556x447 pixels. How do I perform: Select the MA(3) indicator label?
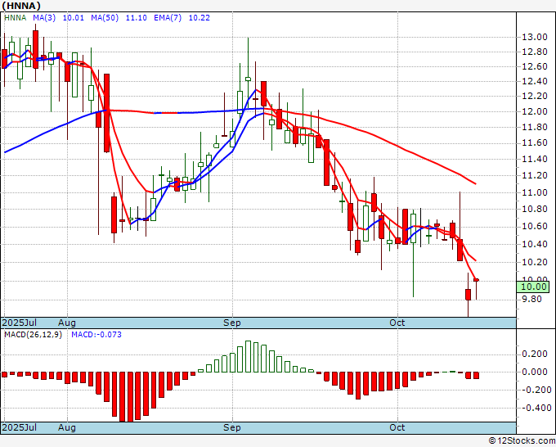(x=44, y=18)
